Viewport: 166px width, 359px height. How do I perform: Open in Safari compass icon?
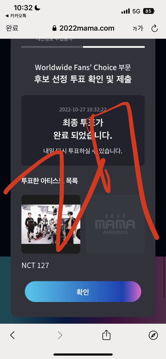pyautogui.click(x=153, y=336)
